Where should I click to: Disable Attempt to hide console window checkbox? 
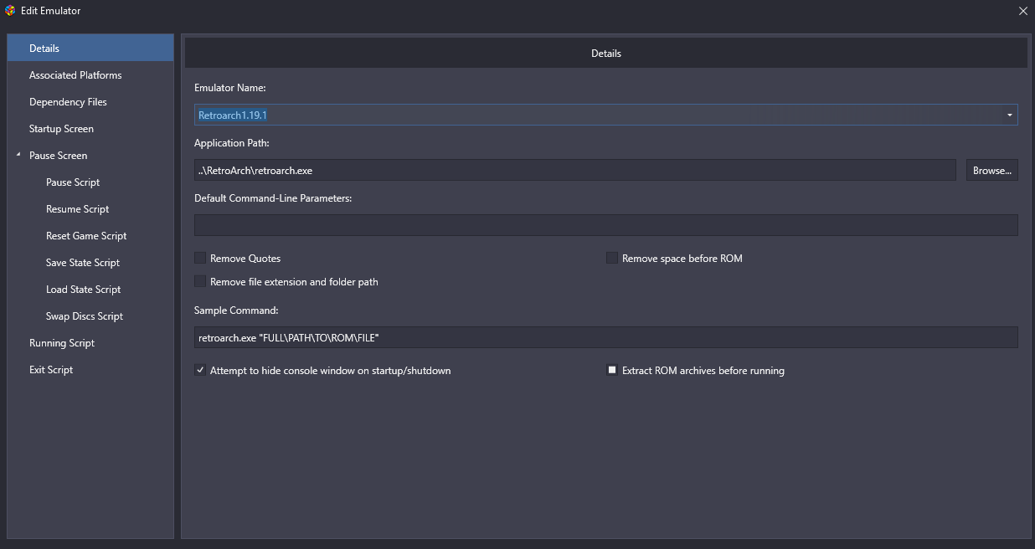pos(200,370)
